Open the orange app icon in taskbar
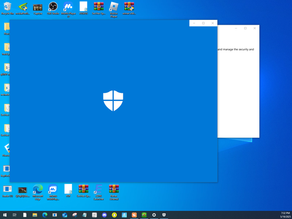The height and width of the screenshot is (219, 292). coord(134,215)
